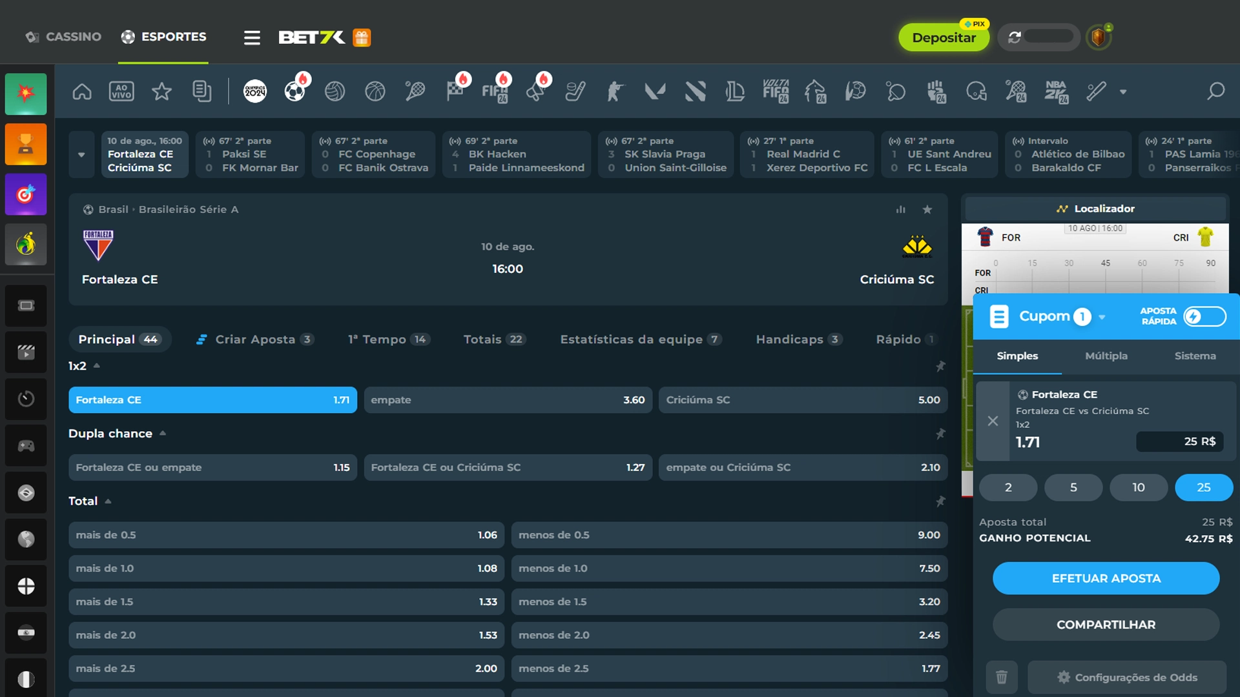Open the live matches strip dropdown

tap(81, 154)
